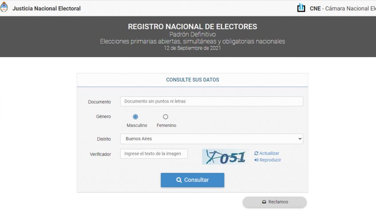The width and height of the screenshot is (376, 211).
Task: Click the Distrito dropdown arrow
Action: [300, 139]
